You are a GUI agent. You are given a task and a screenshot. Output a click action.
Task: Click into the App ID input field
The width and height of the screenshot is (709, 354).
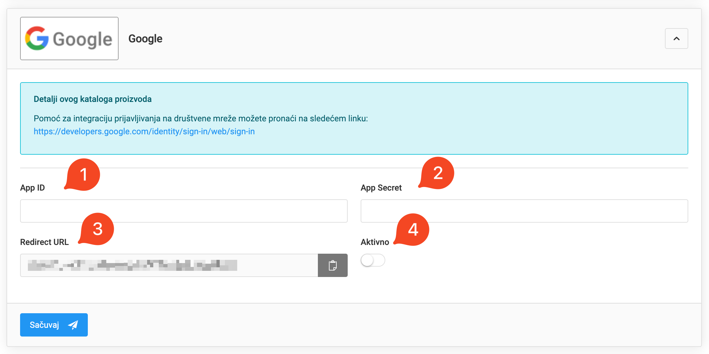[184, 211]
